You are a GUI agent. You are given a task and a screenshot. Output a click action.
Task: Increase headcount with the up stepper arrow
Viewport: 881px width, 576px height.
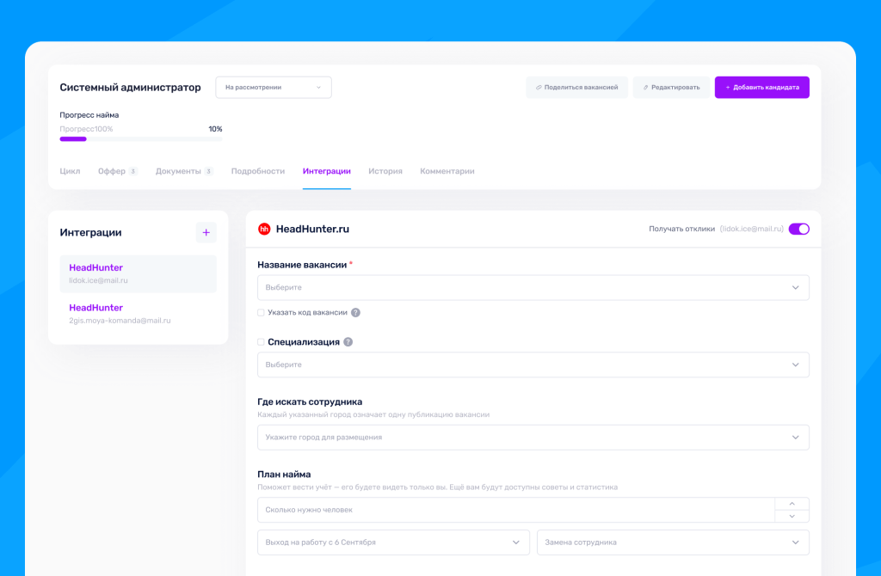click(x=792, y=504)
